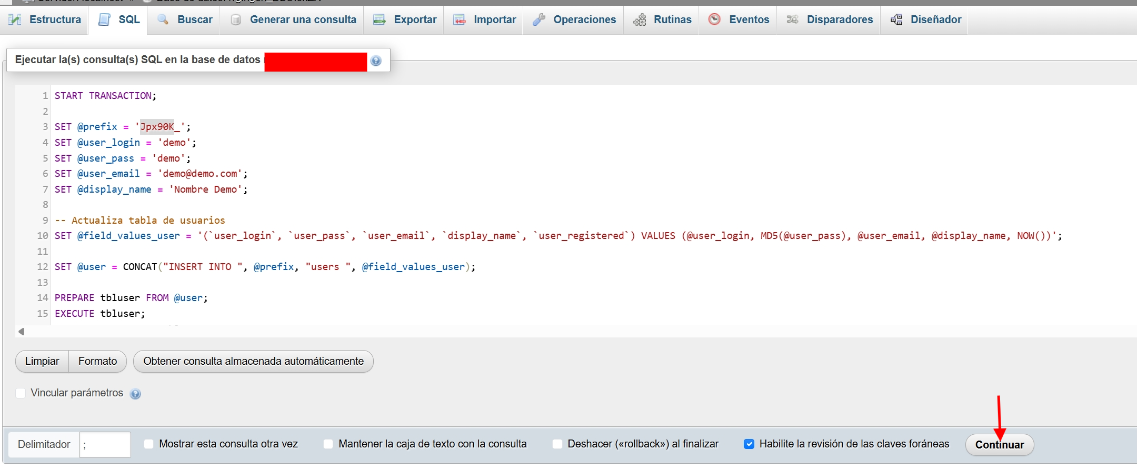Enable the Vincular parámetros checkbox
The width and height of the screenshot is (1137, 469).
point(21,393)
